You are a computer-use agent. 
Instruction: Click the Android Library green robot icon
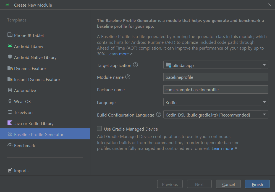10,46
